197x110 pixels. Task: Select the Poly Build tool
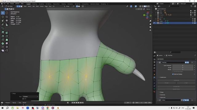pos(7,40)
